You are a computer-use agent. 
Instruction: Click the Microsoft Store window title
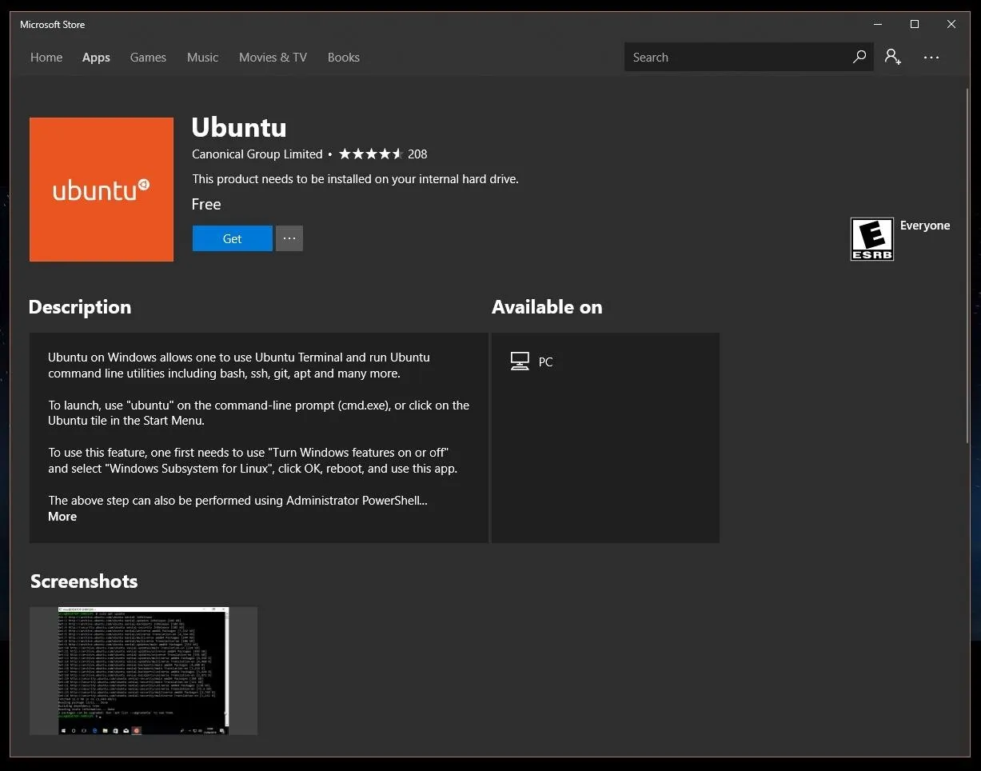click(x=53, y=25)
